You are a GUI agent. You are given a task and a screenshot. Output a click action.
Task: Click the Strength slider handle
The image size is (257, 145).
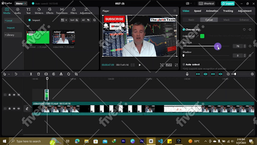(217, 46)
